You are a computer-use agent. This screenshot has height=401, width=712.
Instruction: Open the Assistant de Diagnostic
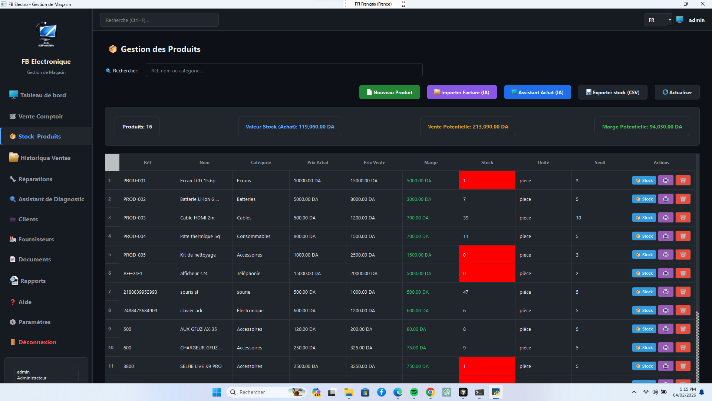pos(51,199)
